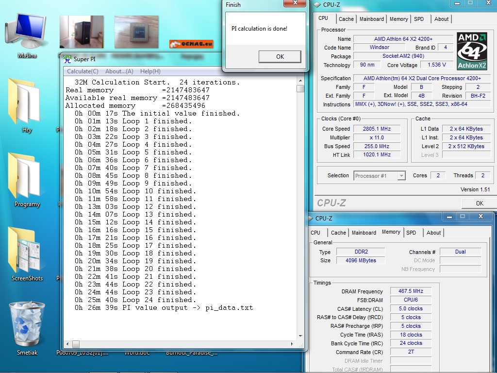Click Super PI scroll up arrow
The image size is (497, 373).
pyautogui.click(x=300, y=81)
